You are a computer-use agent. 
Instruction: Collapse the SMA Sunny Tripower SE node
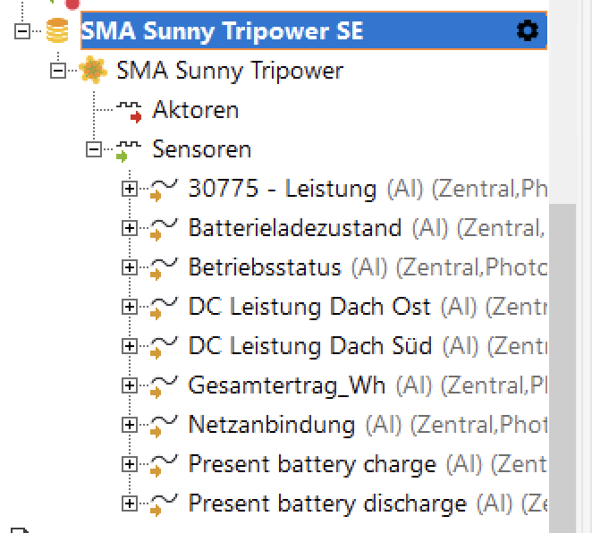[x=22, y=31]
